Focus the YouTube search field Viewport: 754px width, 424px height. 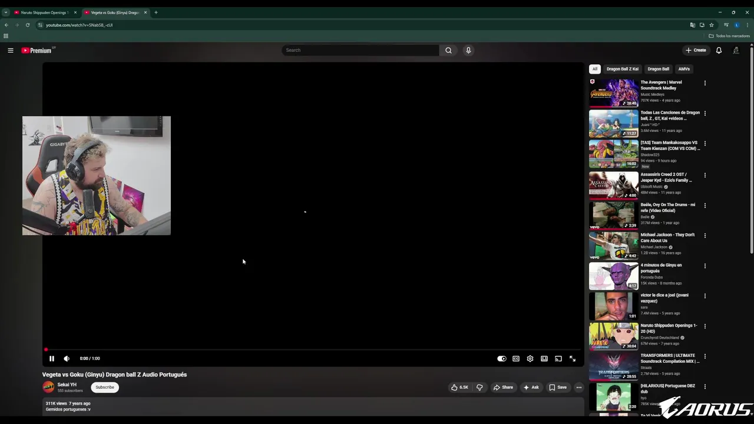(361, 50)
